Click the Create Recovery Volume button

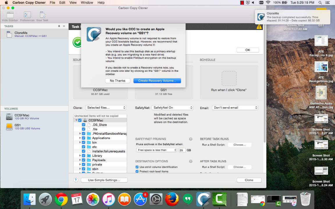point(157,80)
